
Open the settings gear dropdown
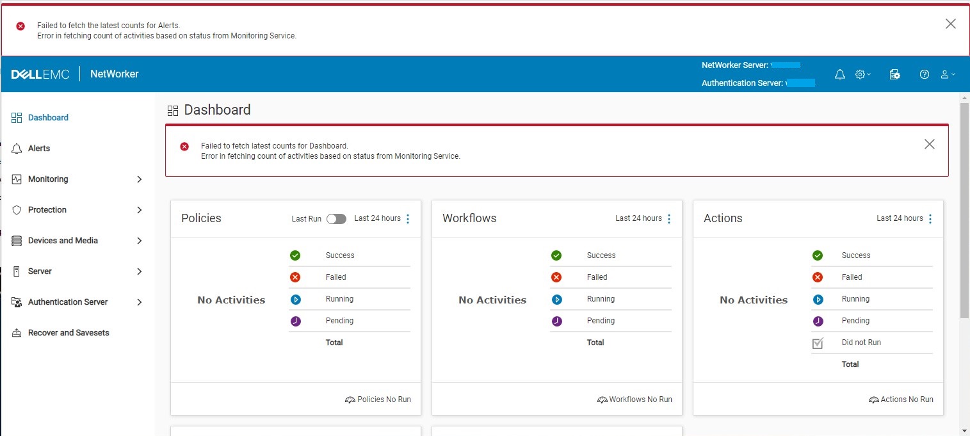(862, 74)
